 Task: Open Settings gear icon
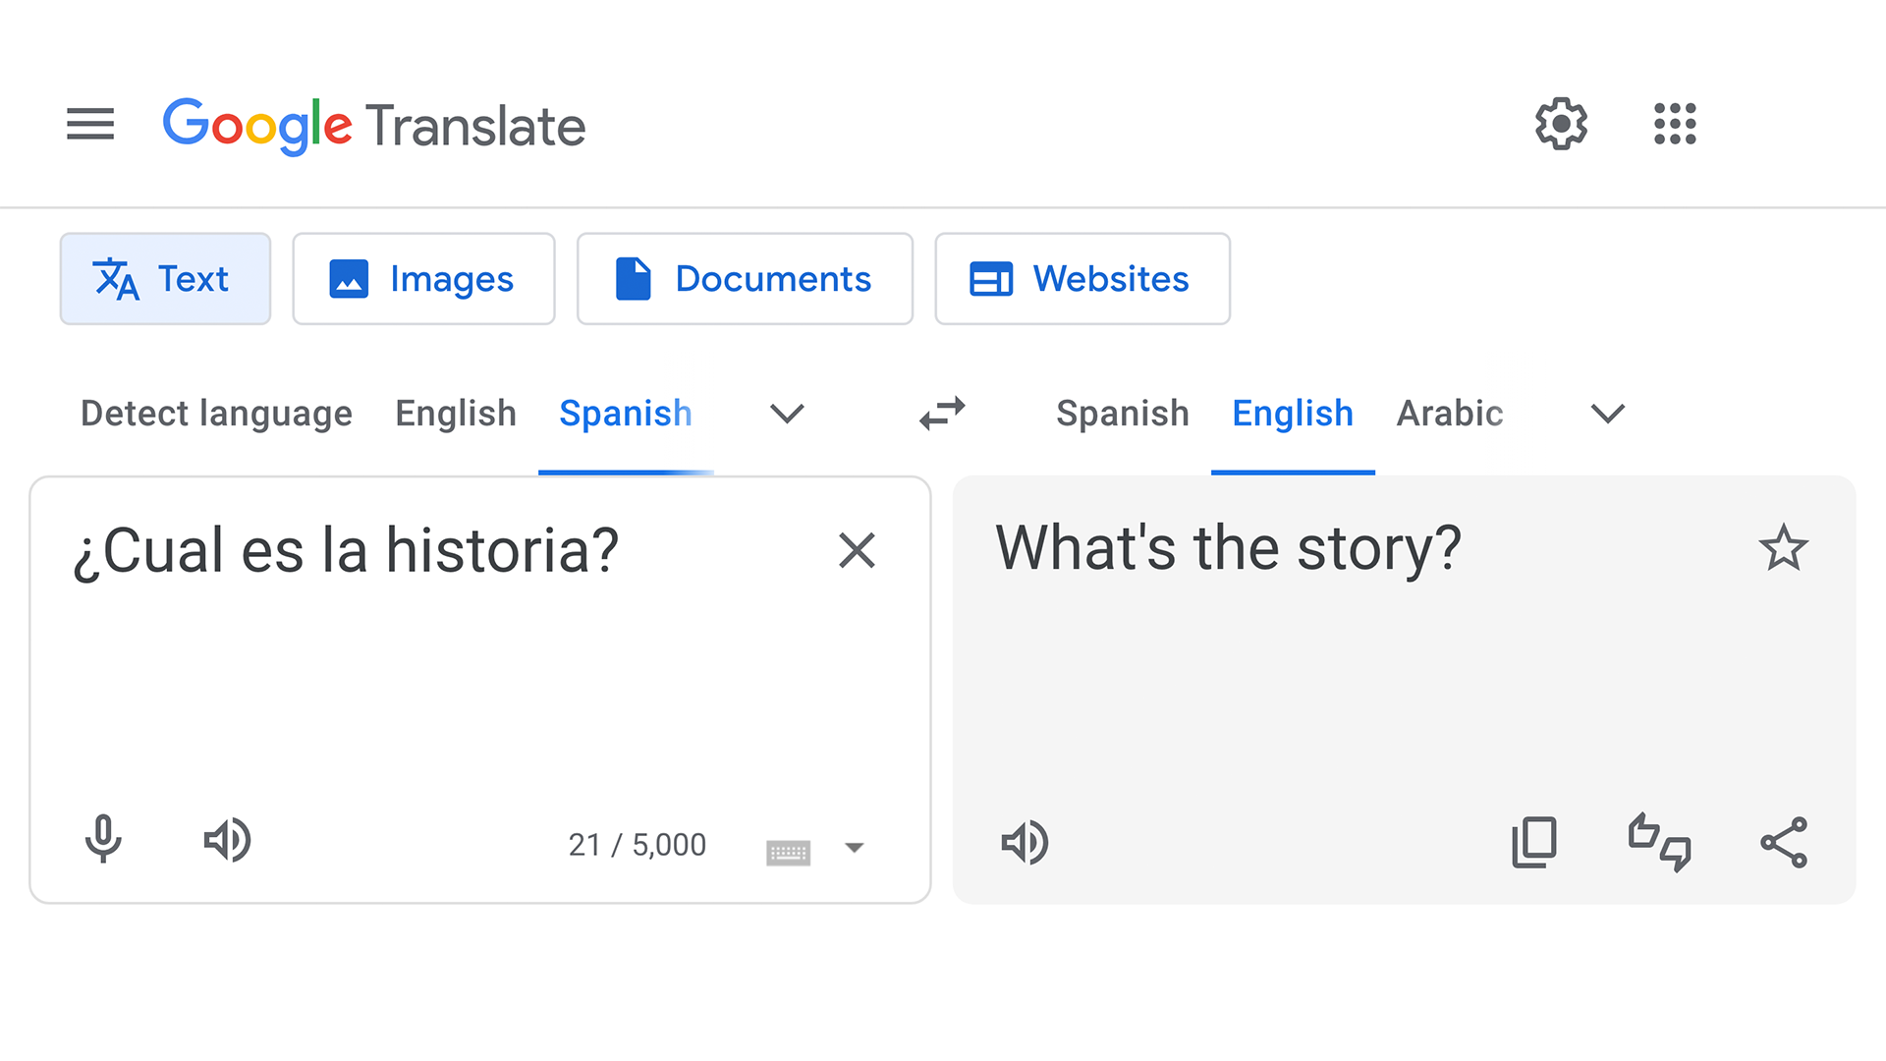coord(1561,125)
